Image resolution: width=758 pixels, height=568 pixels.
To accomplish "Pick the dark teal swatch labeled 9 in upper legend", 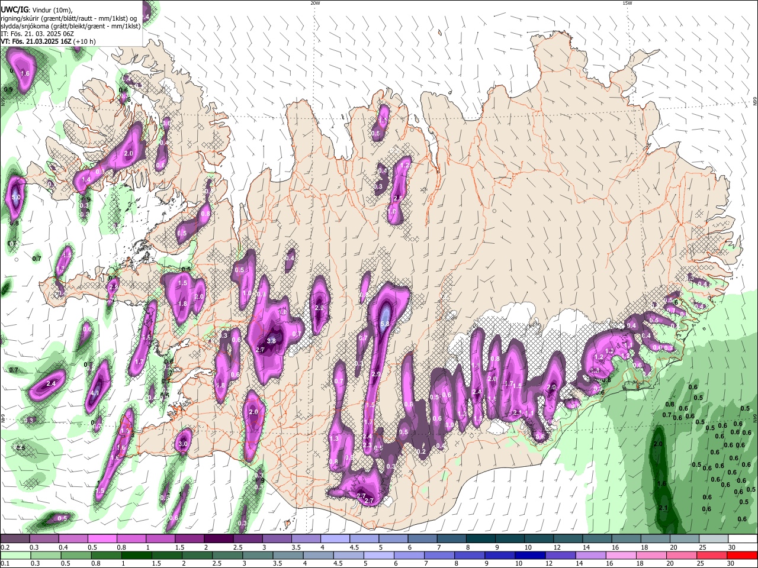I will coord(510,539).
